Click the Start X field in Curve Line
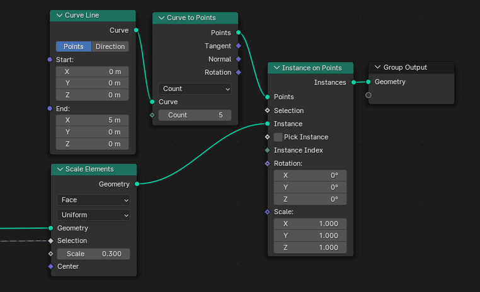The height and width of the screenshot is (292, 480). coord(92,72)
